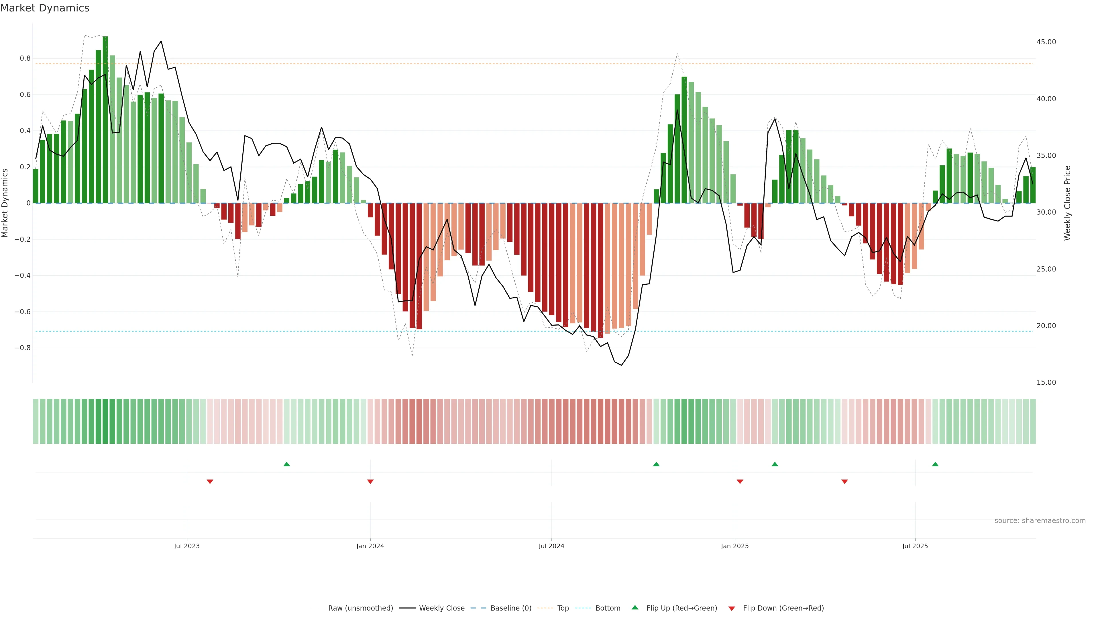Click the flip-up marker after Jul 2025
Screen dimensions: 1100x618
pos(935,464)
